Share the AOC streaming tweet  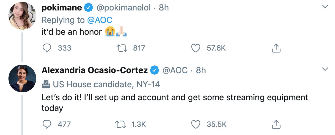276,124
